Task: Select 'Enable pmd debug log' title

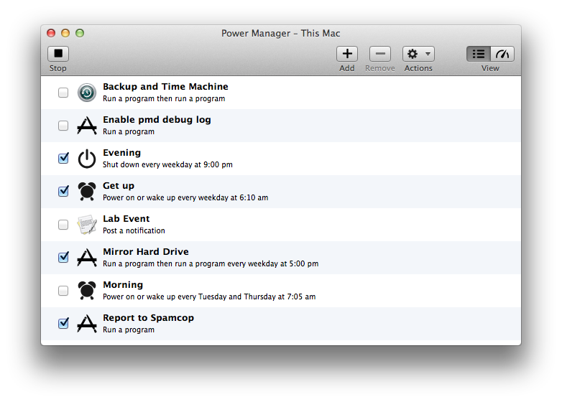Action: [x=157, y=120]
